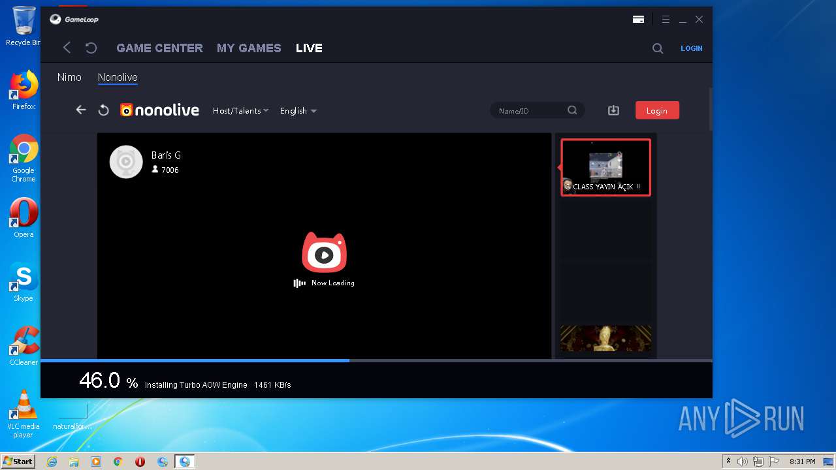
Task: Click the Windows Start button
Action: click(18, 462)
